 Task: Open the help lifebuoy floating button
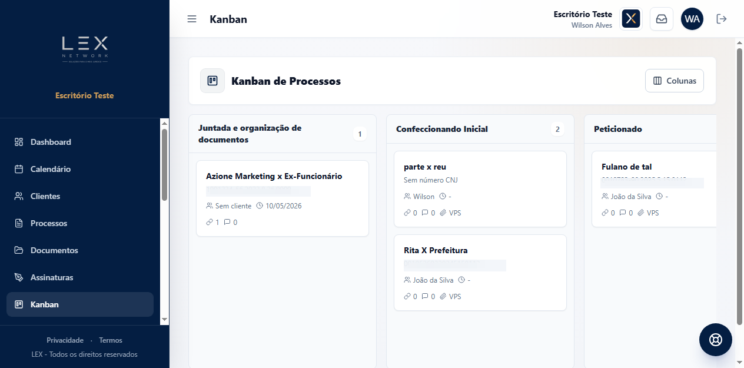pyautogui.click(x=716, y=340)
